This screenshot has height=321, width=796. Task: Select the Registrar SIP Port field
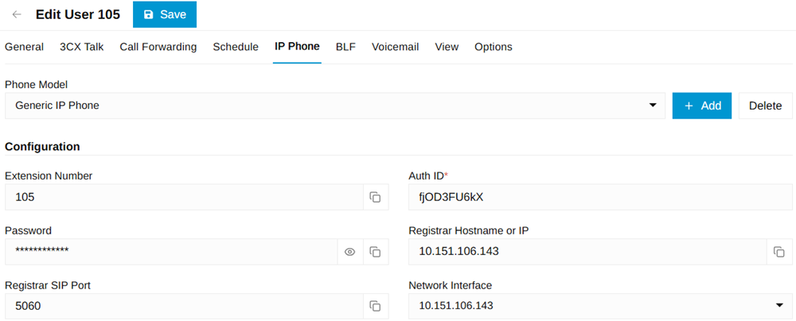184,306
